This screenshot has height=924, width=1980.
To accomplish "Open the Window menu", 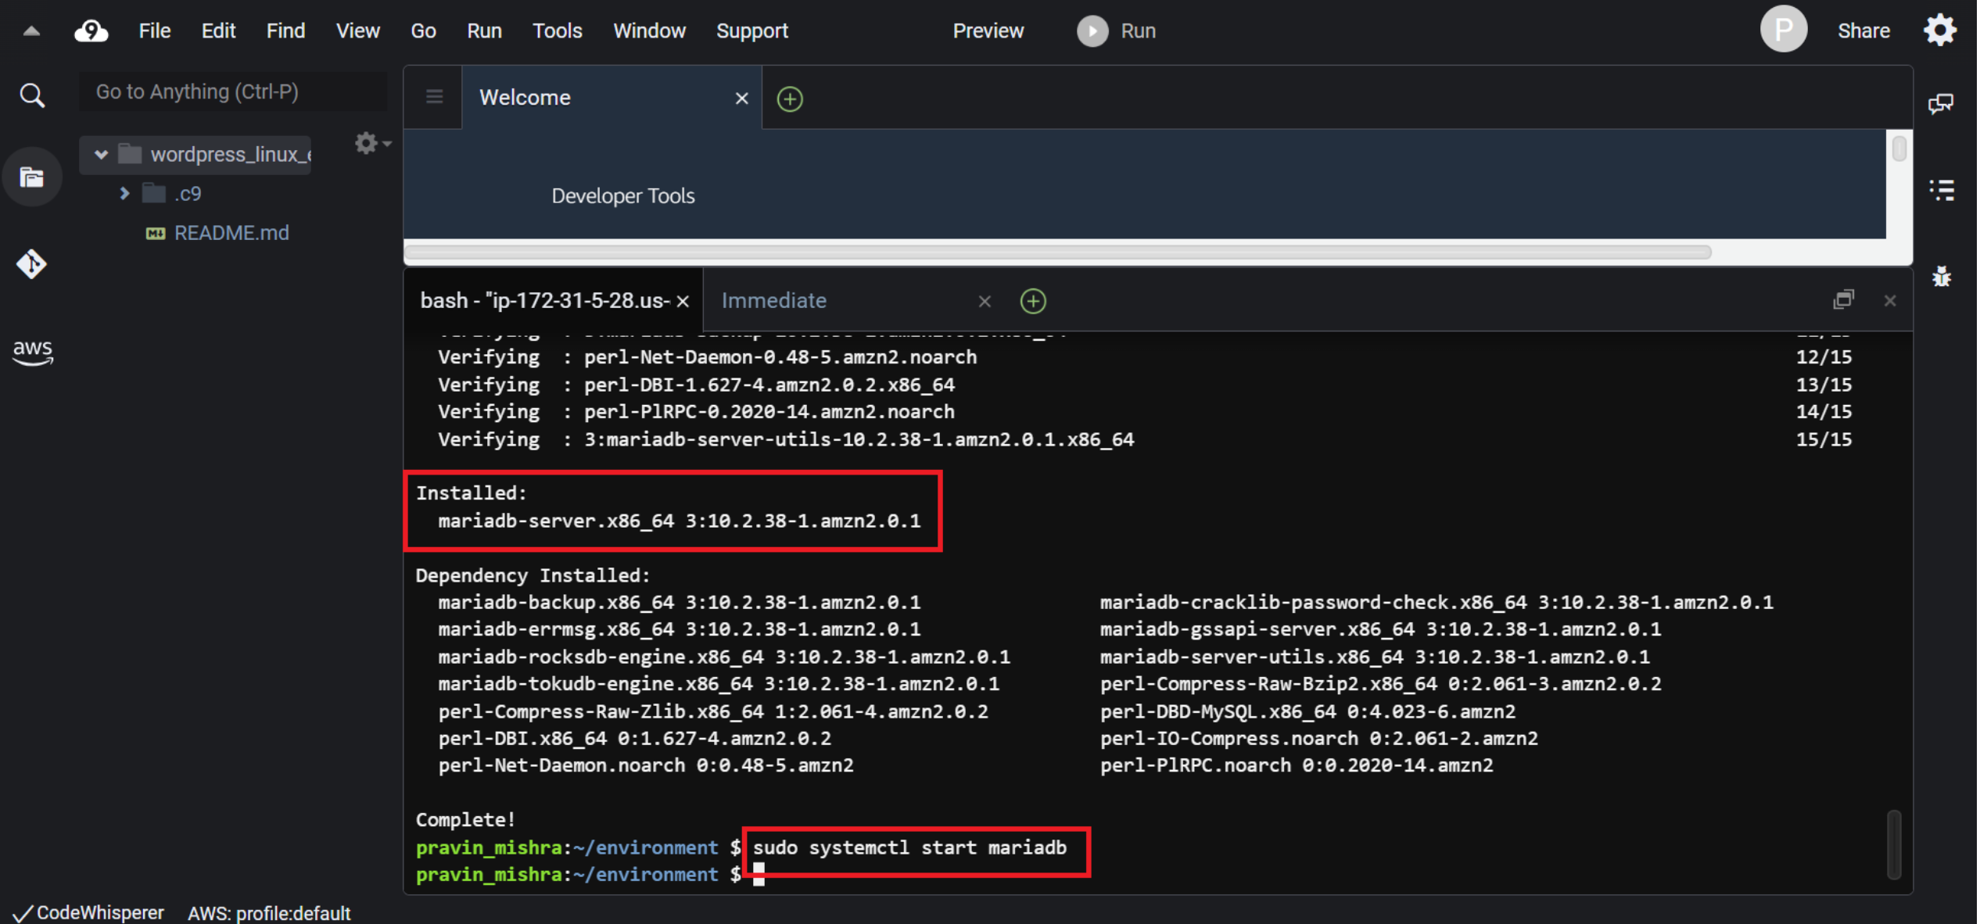I will [x=649, y=30].
